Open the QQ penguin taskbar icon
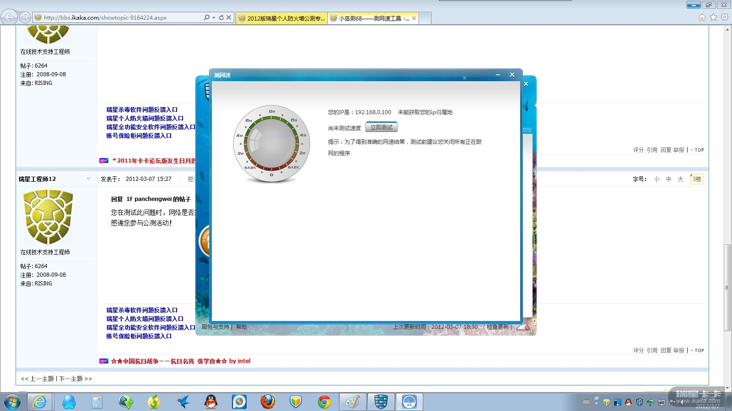Screen dimensions: 732x411 coord(210,402)
